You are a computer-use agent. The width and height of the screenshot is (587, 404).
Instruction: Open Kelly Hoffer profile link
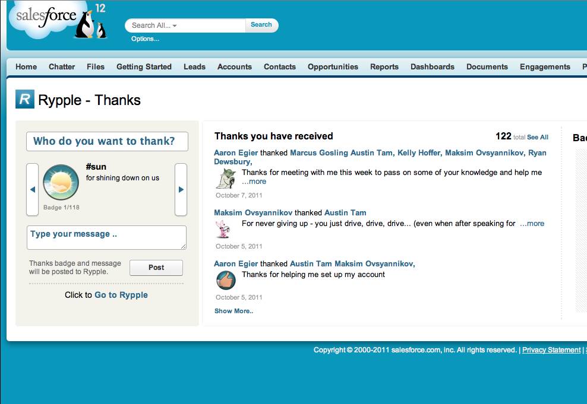pyautogui.click(x=419, y=153)
